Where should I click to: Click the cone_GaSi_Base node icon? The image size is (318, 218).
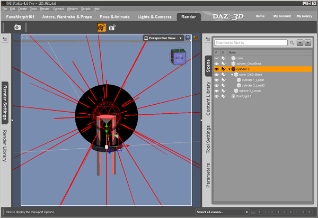point(236,75)
